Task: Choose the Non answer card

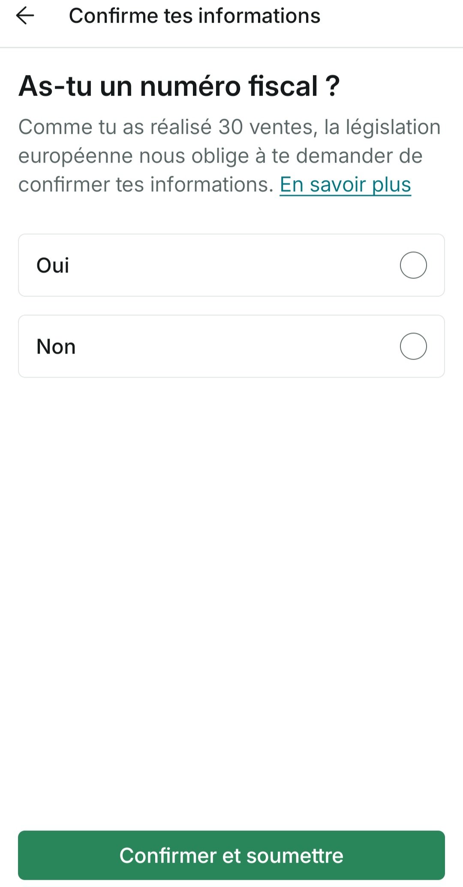Action: [231, 346]
